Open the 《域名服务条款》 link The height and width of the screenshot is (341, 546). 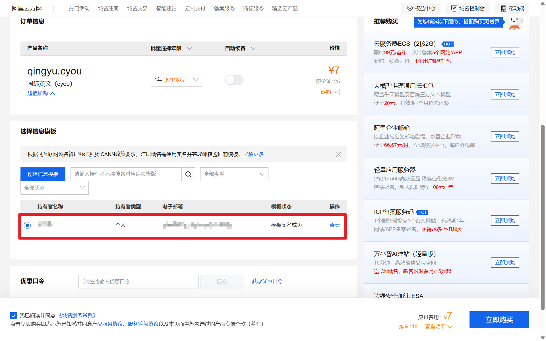[77, 315]
